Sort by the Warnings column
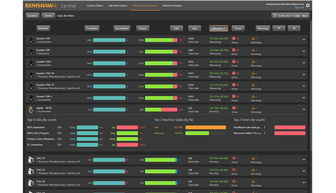Image resolution: width=336 pixels, height=193 pixels. click(263, 28)
